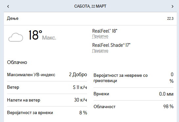Click the 18° Макс. temperature reading

tap(42, 35)
